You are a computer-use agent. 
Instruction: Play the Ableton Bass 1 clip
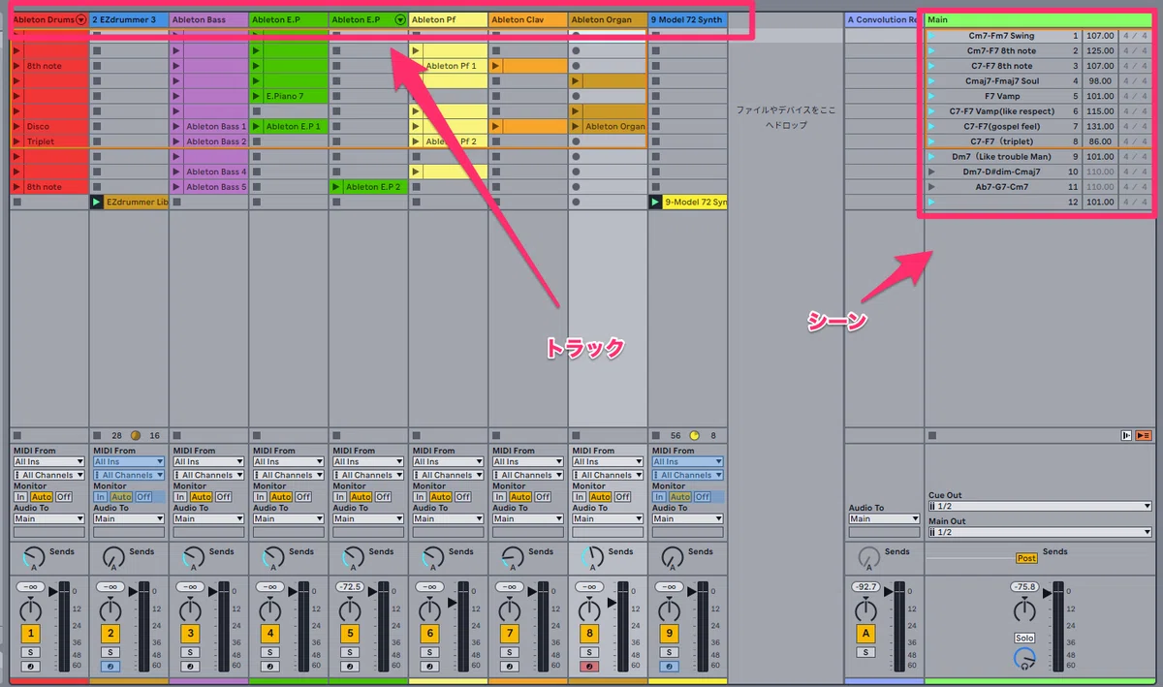[176, 126]
